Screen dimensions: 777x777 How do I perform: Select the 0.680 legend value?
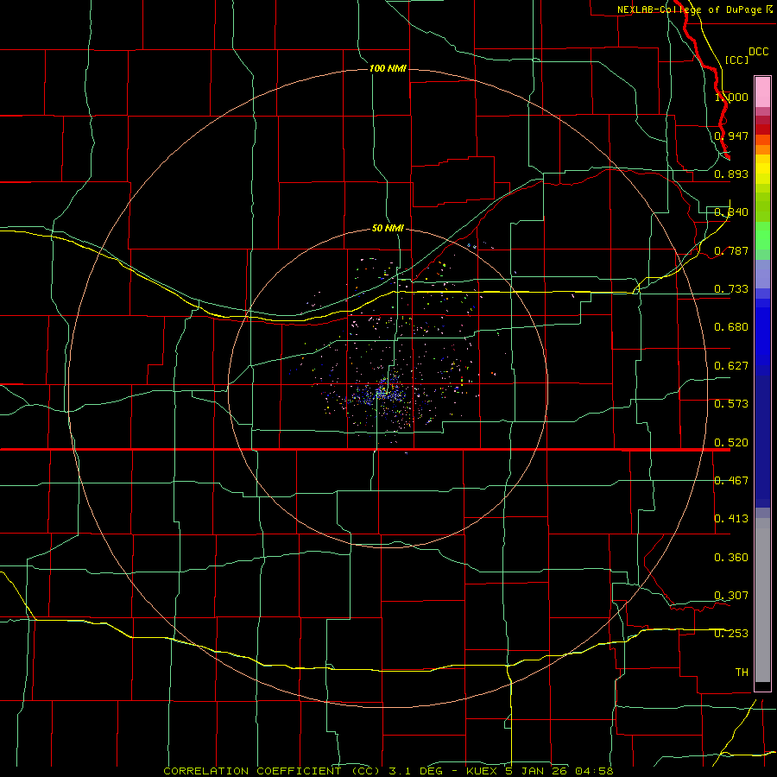click(x=731, y=327)
